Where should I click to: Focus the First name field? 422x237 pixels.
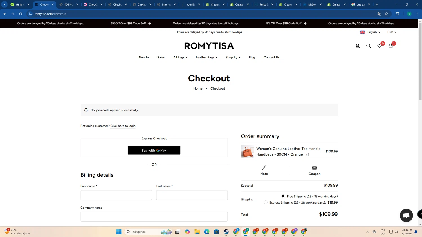pos(116,195)
